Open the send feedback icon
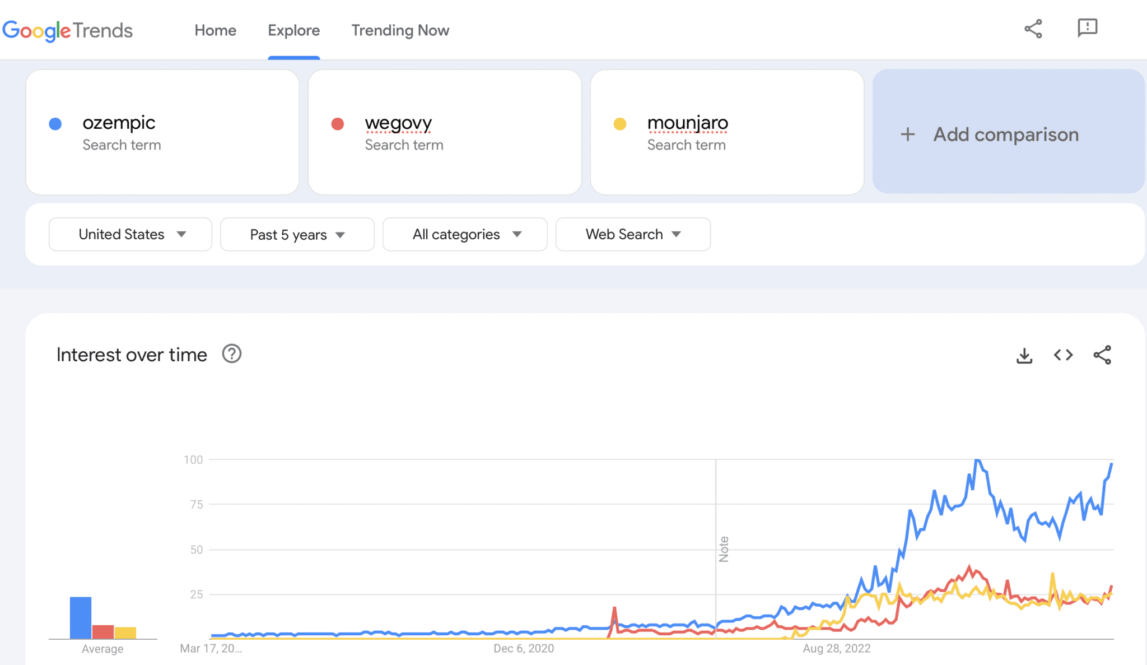1147x665 pixels. [x=1087, y=28]
